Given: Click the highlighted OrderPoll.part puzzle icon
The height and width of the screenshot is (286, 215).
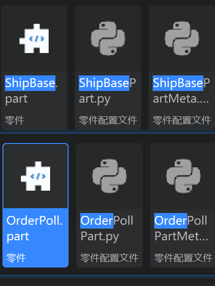Looking at the screenshot, I should tap(36, 176).
